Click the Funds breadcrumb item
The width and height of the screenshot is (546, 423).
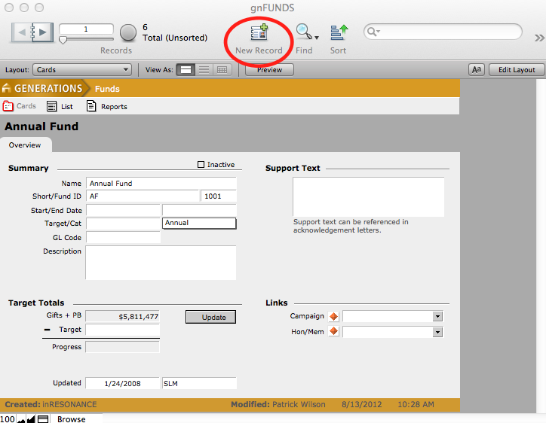point(107,89)
